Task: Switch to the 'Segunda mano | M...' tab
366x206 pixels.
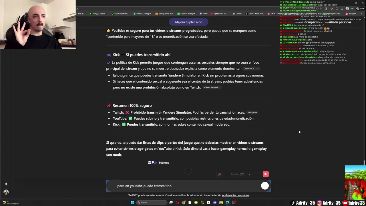Action: (x=187, y=14)
